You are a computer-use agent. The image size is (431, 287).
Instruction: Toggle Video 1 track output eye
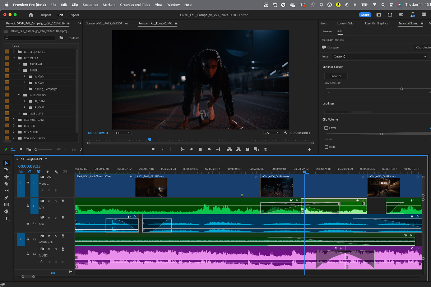tap(49, 177)
